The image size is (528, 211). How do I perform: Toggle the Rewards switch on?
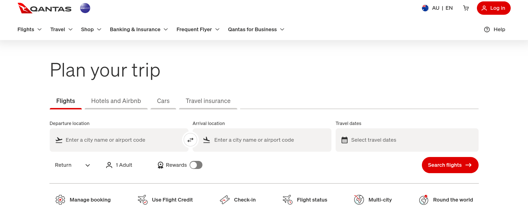[x=196, y=165]
